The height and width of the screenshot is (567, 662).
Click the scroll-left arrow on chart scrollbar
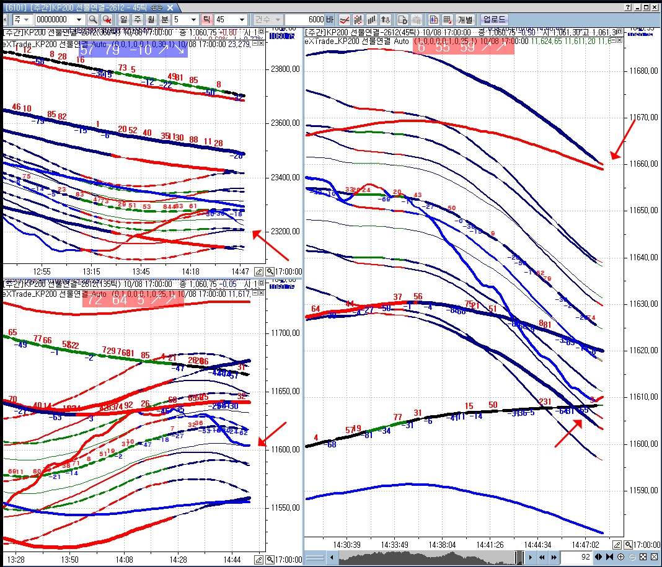pos(332,557)
